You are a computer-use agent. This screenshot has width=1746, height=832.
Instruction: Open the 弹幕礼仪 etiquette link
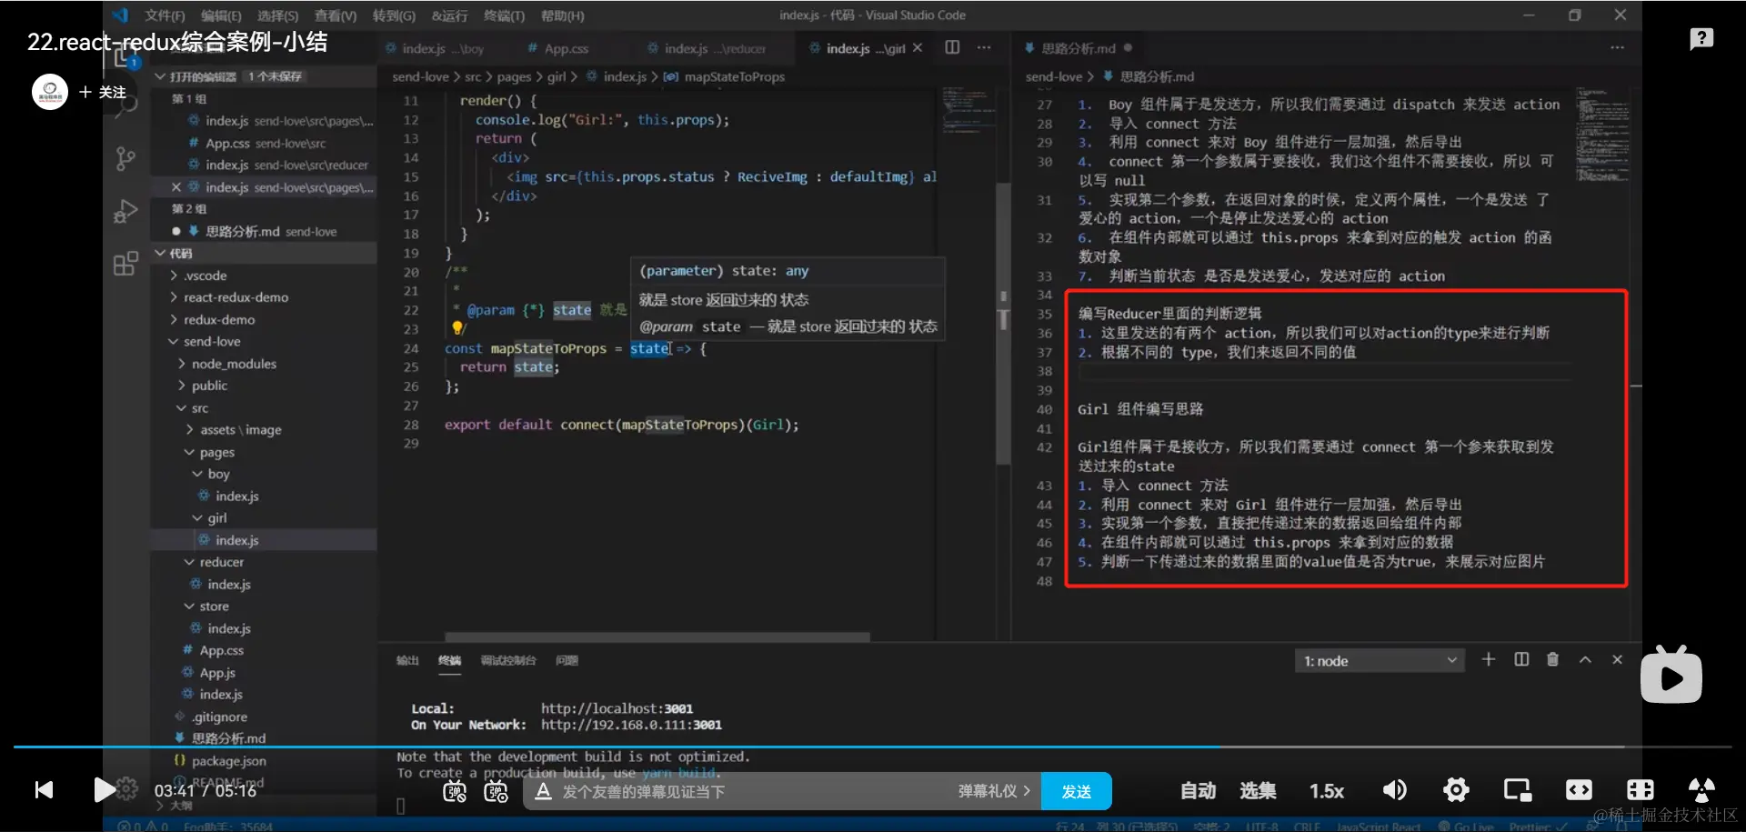point(994,791)
